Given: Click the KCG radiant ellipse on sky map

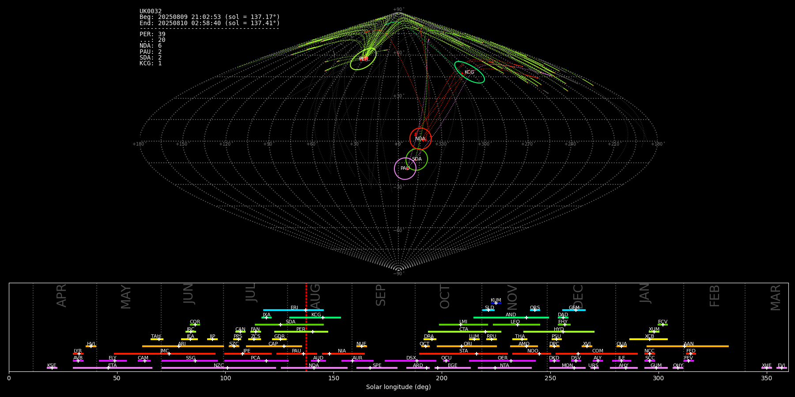Looking at the screenshot, I should pyautogui.click(x=469, y=72).
